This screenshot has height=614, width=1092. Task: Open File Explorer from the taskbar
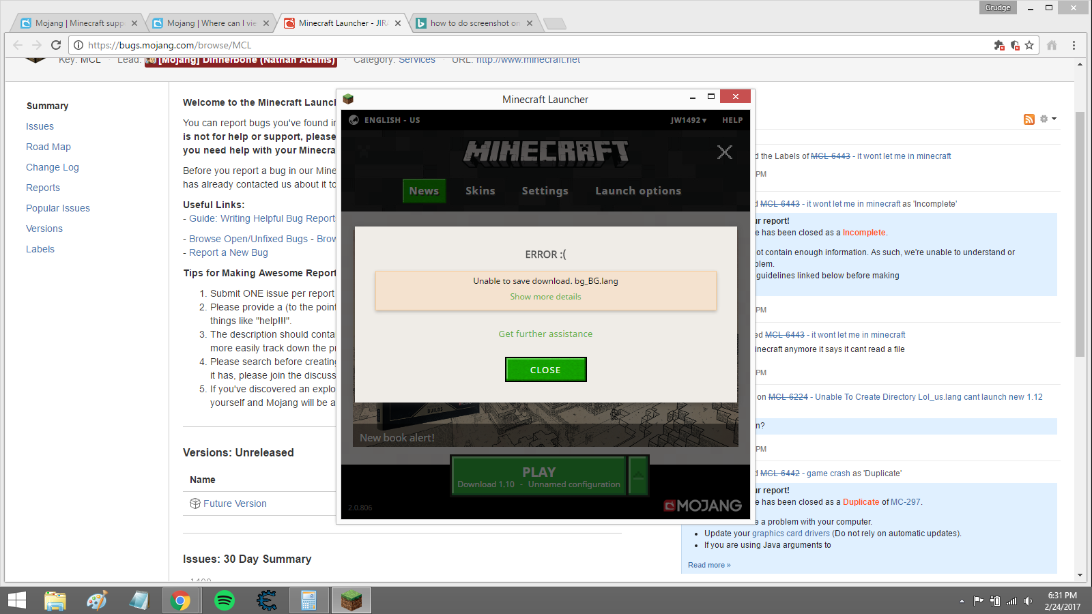click(55, 600)
